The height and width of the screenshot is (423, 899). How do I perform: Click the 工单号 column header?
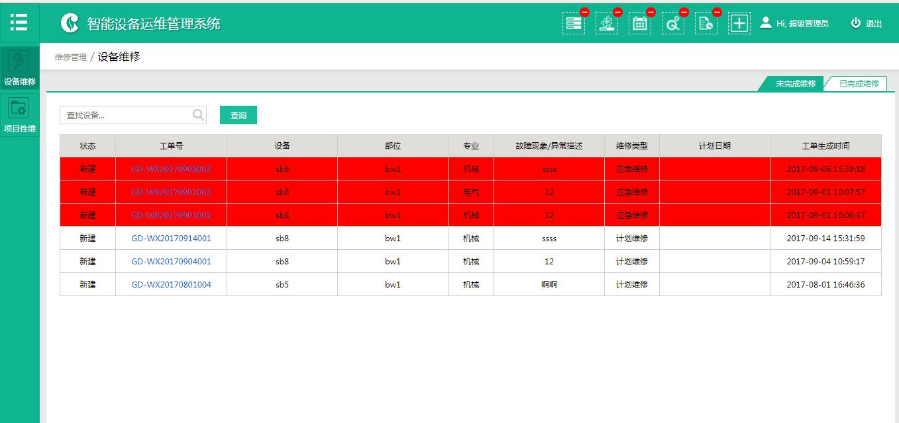coord(171,145)
